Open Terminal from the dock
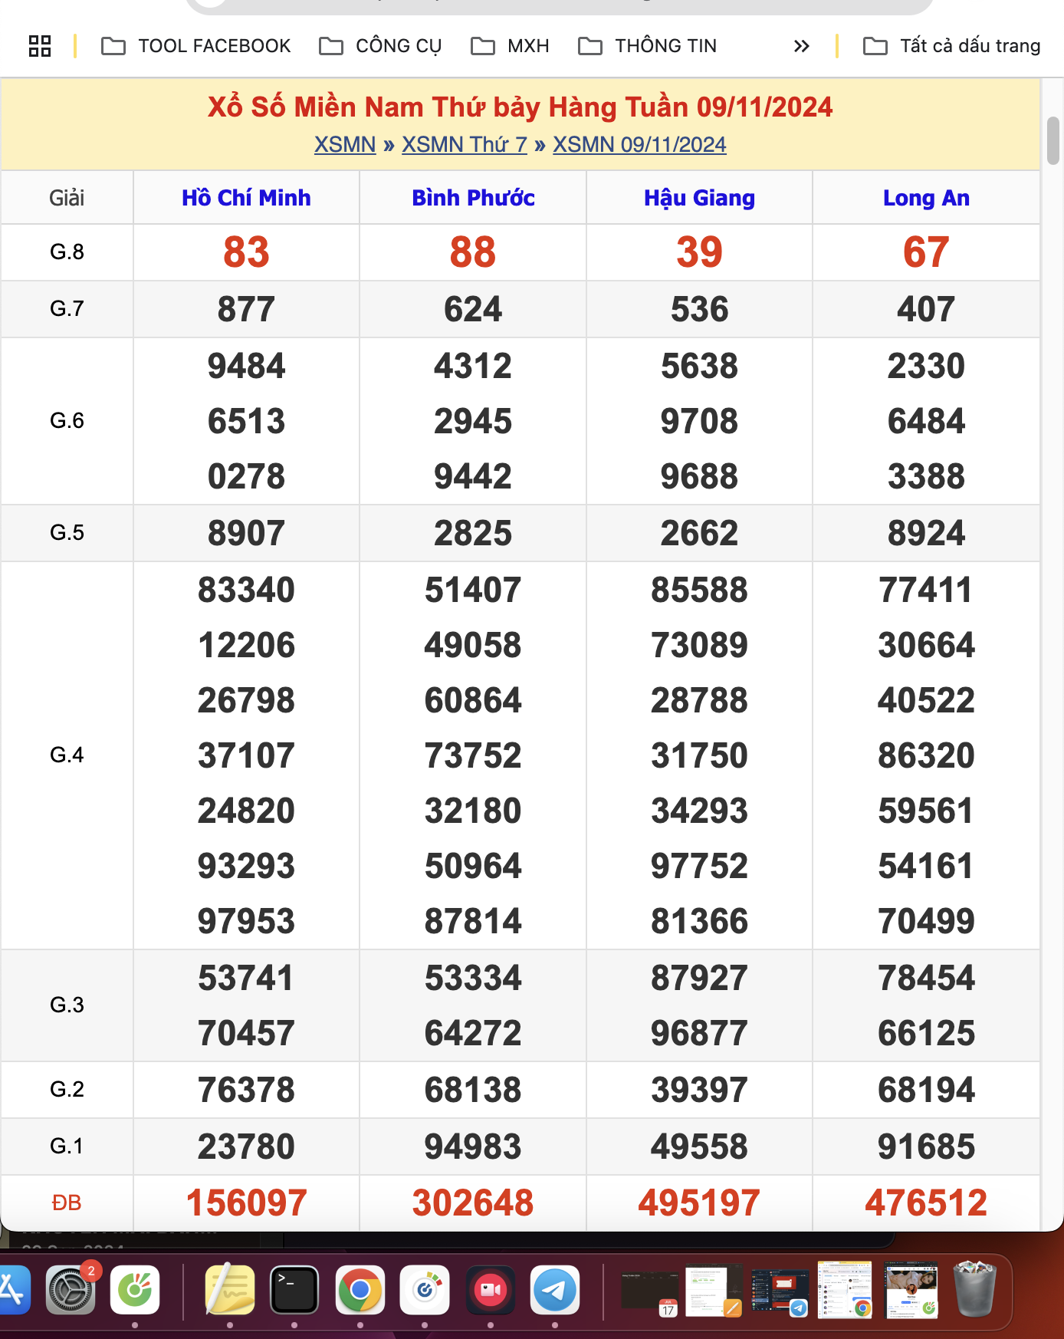The height and width of the screenshot is (1339, 1064). 294,1290
